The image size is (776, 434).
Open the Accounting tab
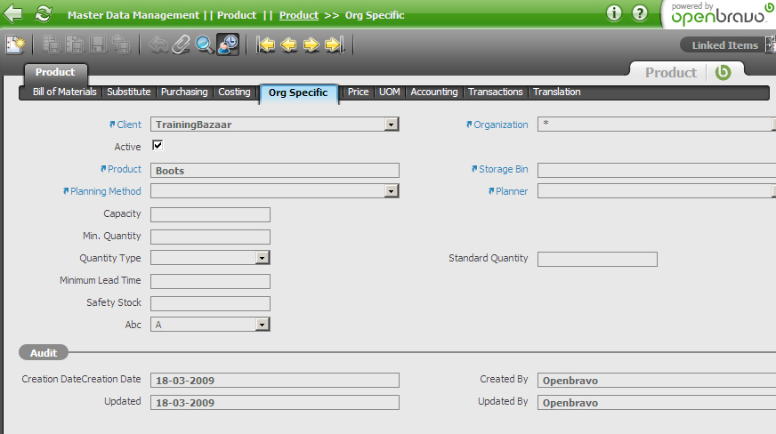pos(433,92)
